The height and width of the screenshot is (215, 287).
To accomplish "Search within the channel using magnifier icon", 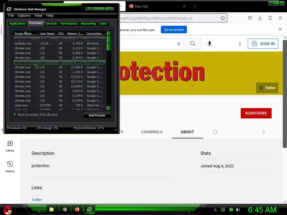I will point(216,132).
